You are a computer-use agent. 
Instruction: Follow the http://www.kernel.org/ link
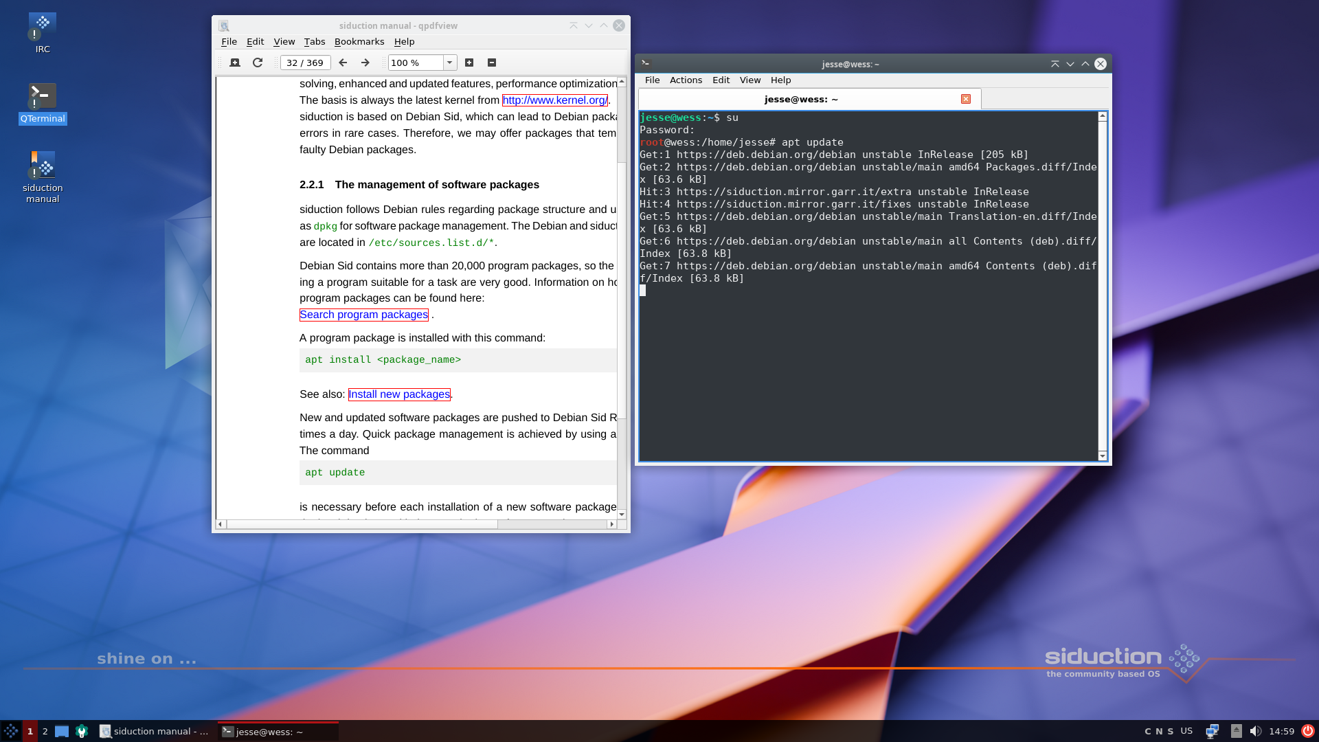tap(554, 100)
